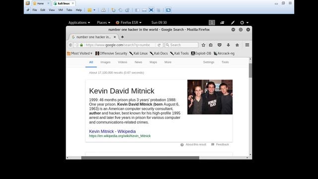The width and height of the screenshot is (318, 179).
Task: Select Google's News results tab
Action: click(138, 62)
